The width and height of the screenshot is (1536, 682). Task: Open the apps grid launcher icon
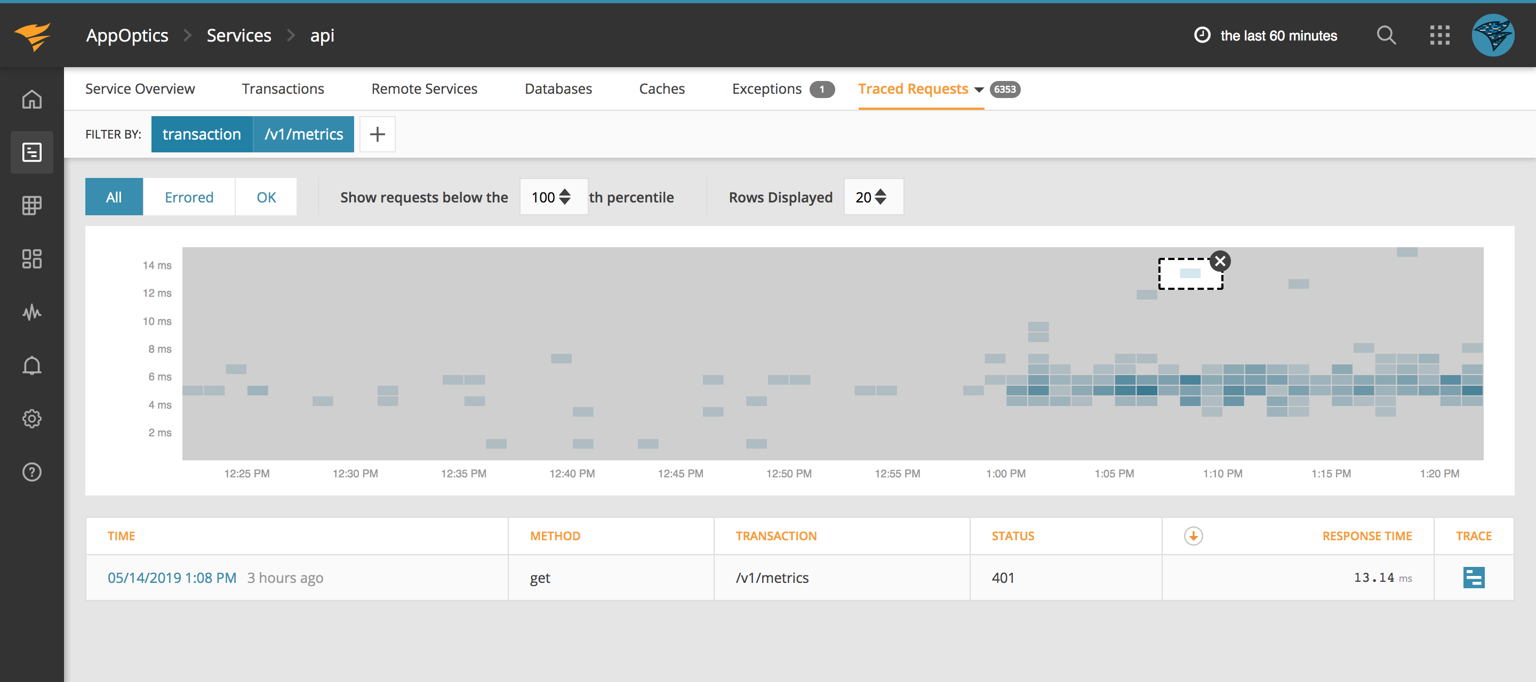pos(1439,35)
